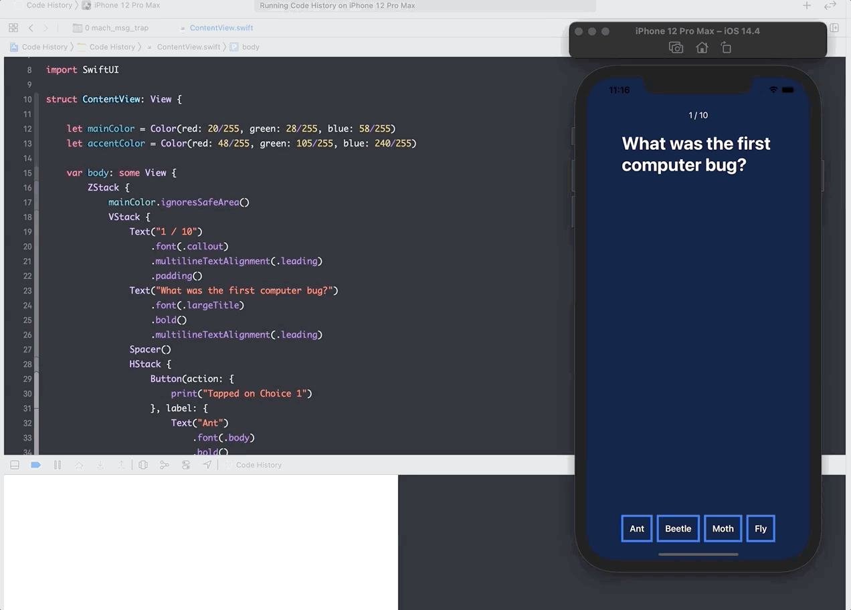
Task: Place cursor on accentColor declaration
Action: point(242,143)
